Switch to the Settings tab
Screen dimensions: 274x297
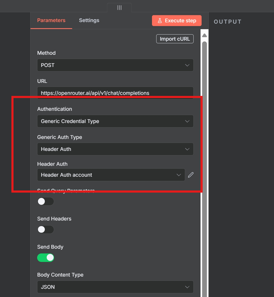(89, 20)
